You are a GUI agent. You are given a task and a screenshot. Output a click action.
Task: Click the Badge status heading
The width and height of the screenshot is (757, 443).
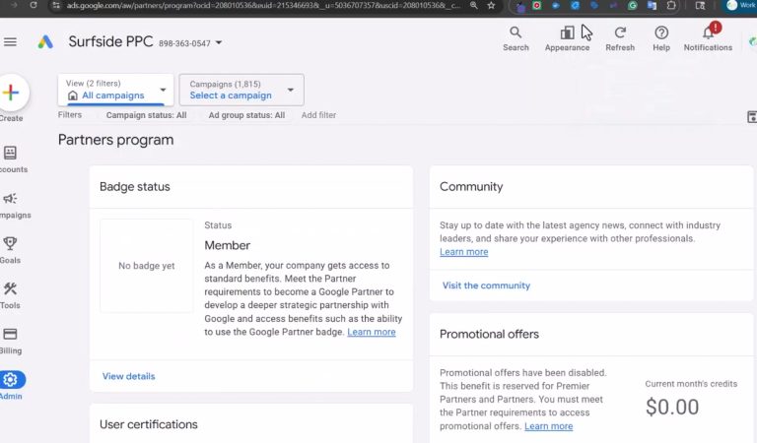(x=135, y=186)
